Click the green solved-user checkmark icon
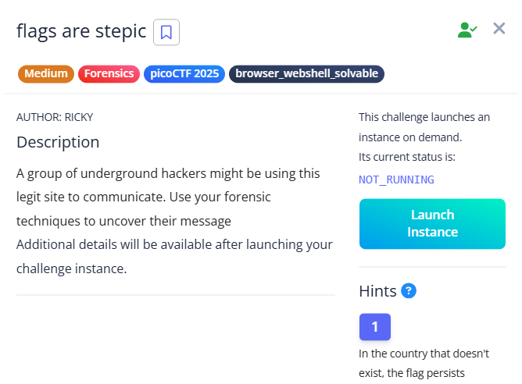The width and height of the screenshot is (522, 384). tap(467, 30)
